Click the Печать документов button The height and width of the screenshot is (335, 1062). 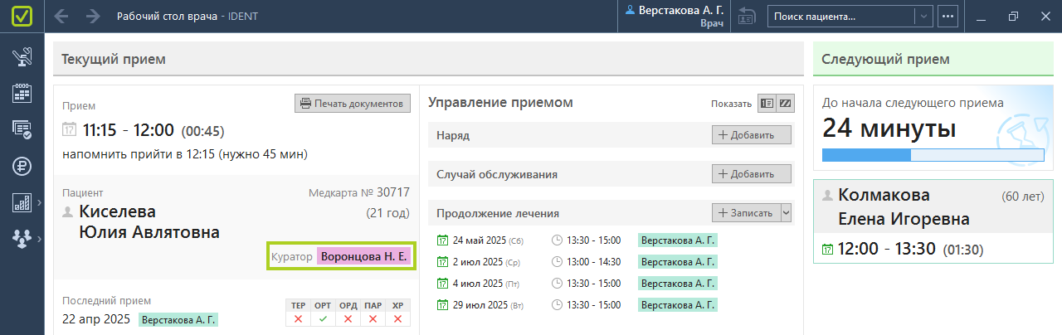(353, 104)
